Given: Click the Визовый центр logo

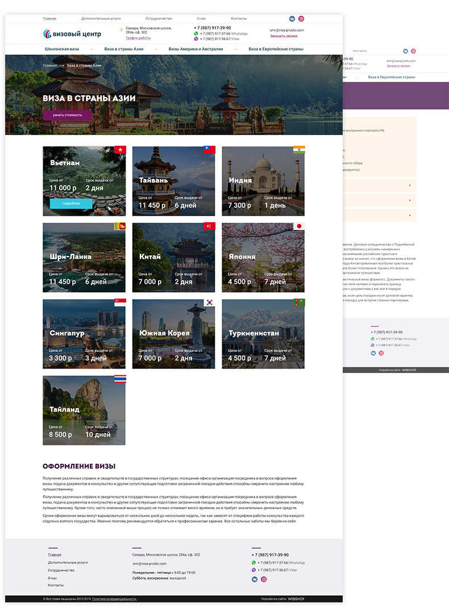Looking at the screenshot, I should [x=72, y=34].
